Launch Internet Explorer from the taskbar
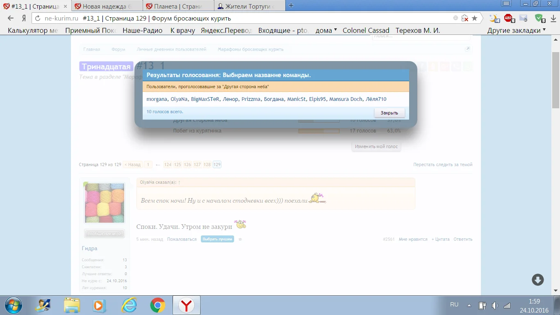Screen dimensions: 560x315 click(129, 305)
